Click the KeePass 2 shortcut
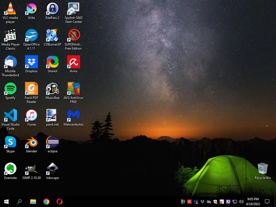276x207 pixels. (x=53, y=11)
